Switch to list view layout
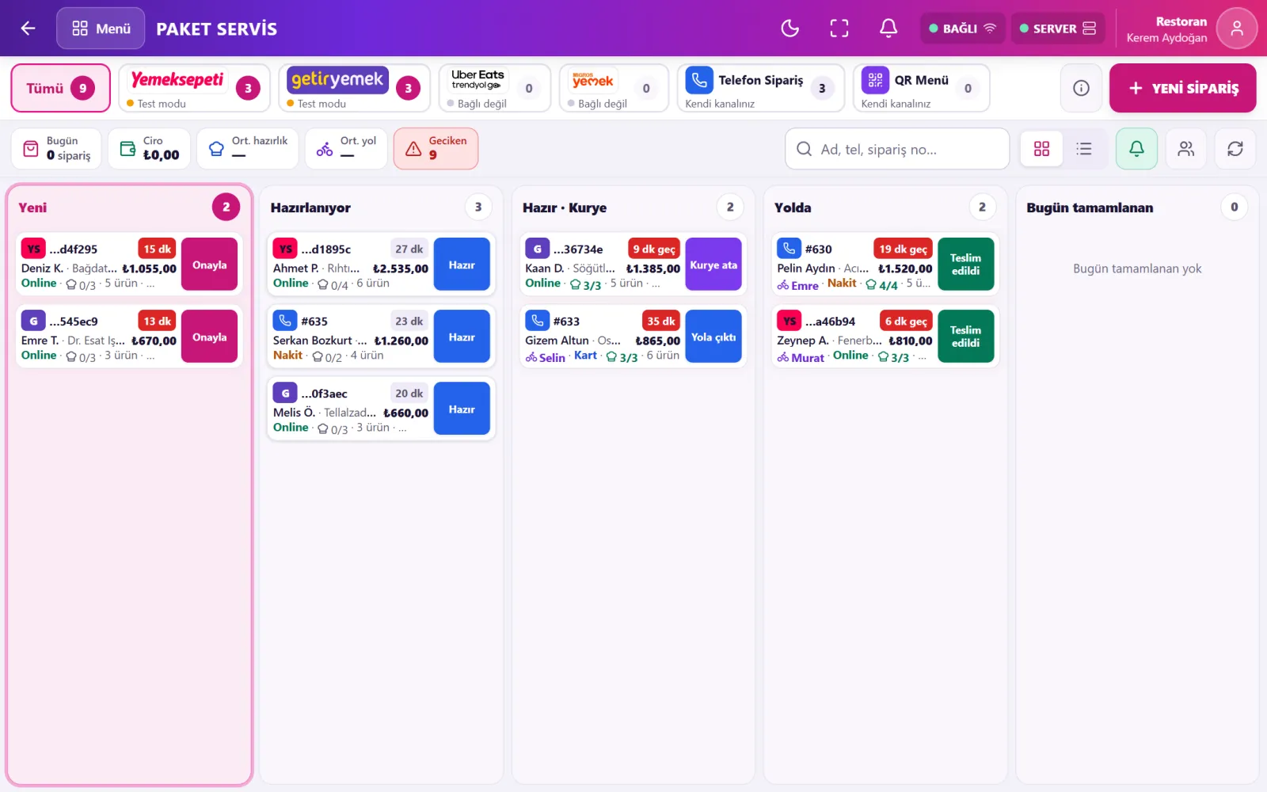 point(1083,148)
